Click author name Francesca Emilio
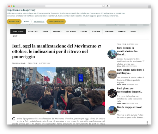 coord(19,63)
